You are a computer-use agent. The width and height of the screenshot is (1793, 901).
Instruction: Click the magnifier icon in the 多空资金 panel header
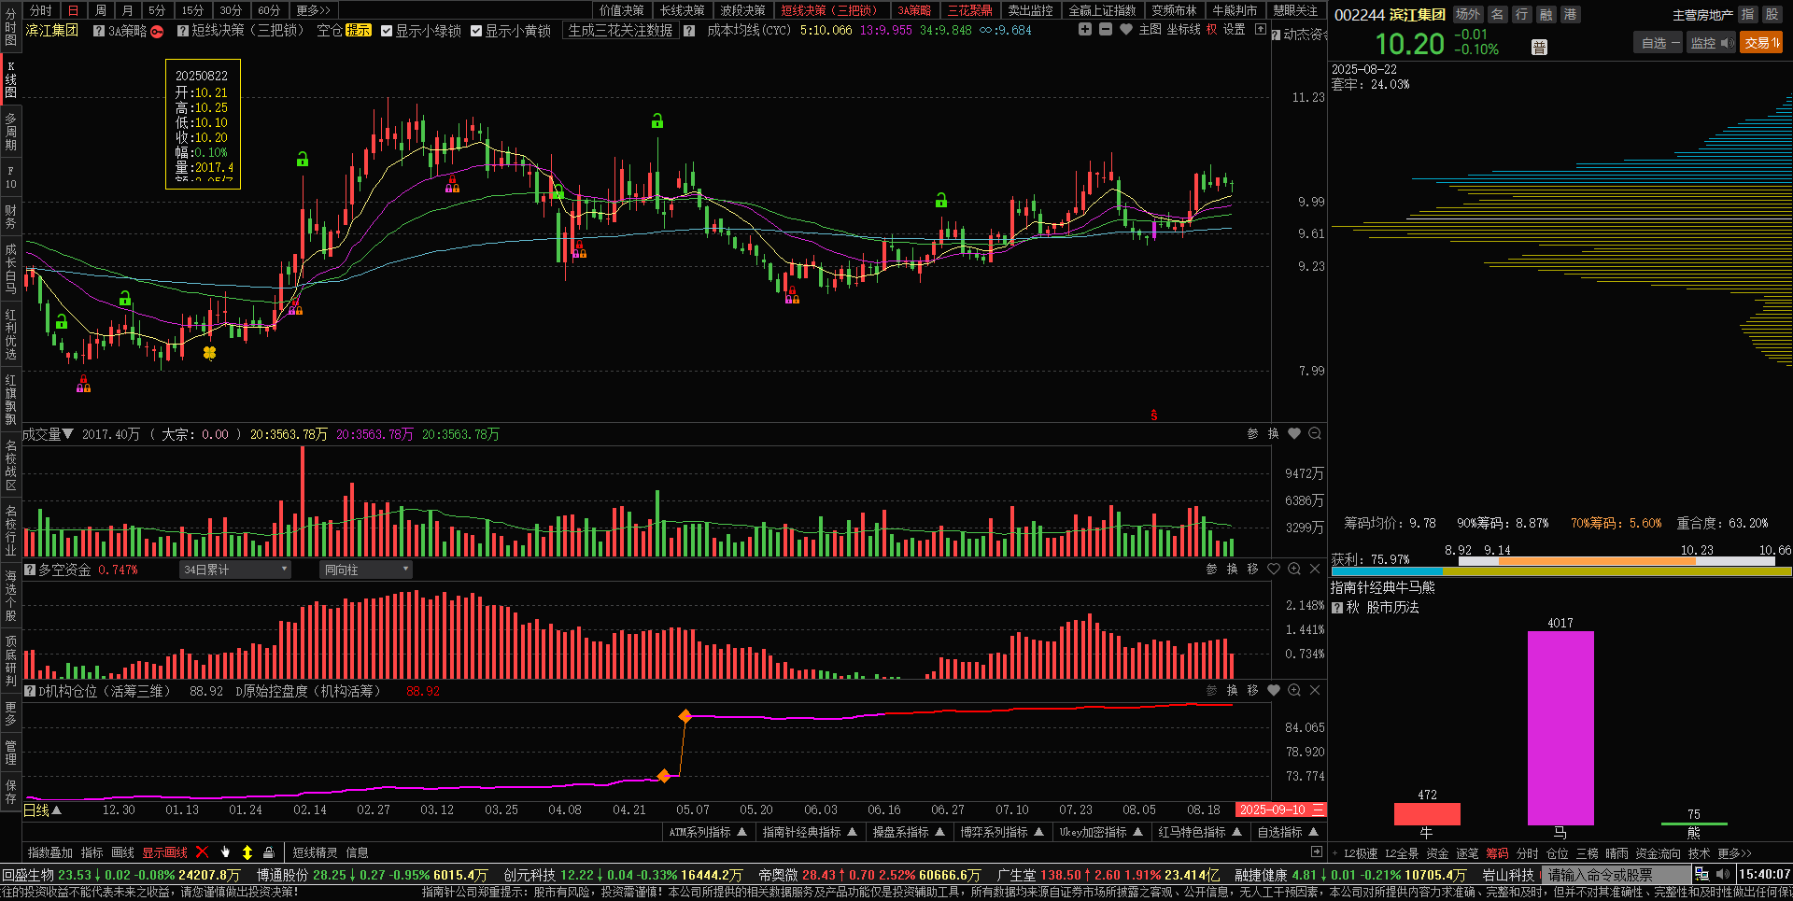pyautogui.click(x=1294, y=569)
